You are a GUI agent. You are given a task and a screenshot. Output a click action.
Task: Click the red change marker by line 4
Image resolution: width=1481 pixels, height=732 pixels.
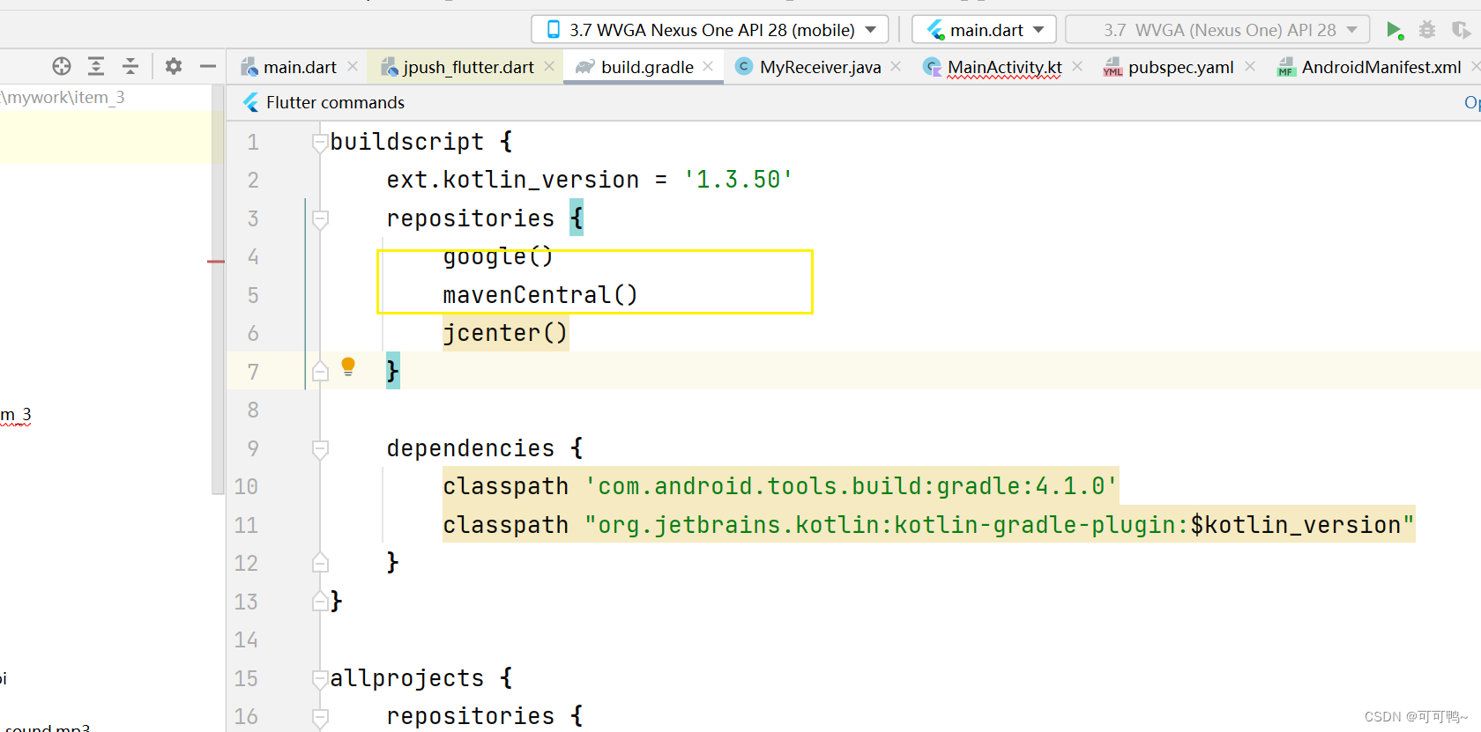pos(216,262)
